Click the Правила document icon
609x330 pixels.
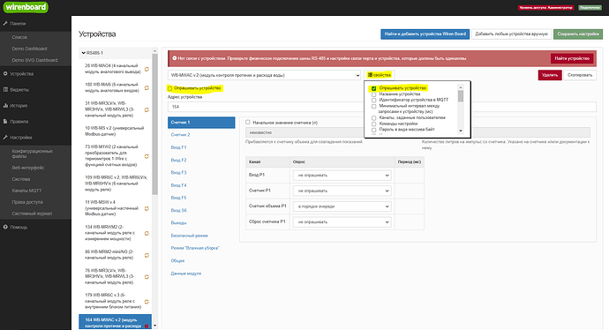coord(5,121)
